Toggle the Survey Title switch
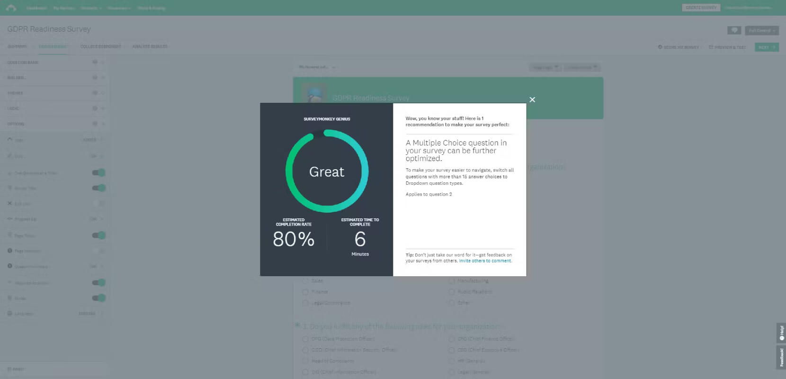Screen dimensions: 786x379 tap(99, 188)
